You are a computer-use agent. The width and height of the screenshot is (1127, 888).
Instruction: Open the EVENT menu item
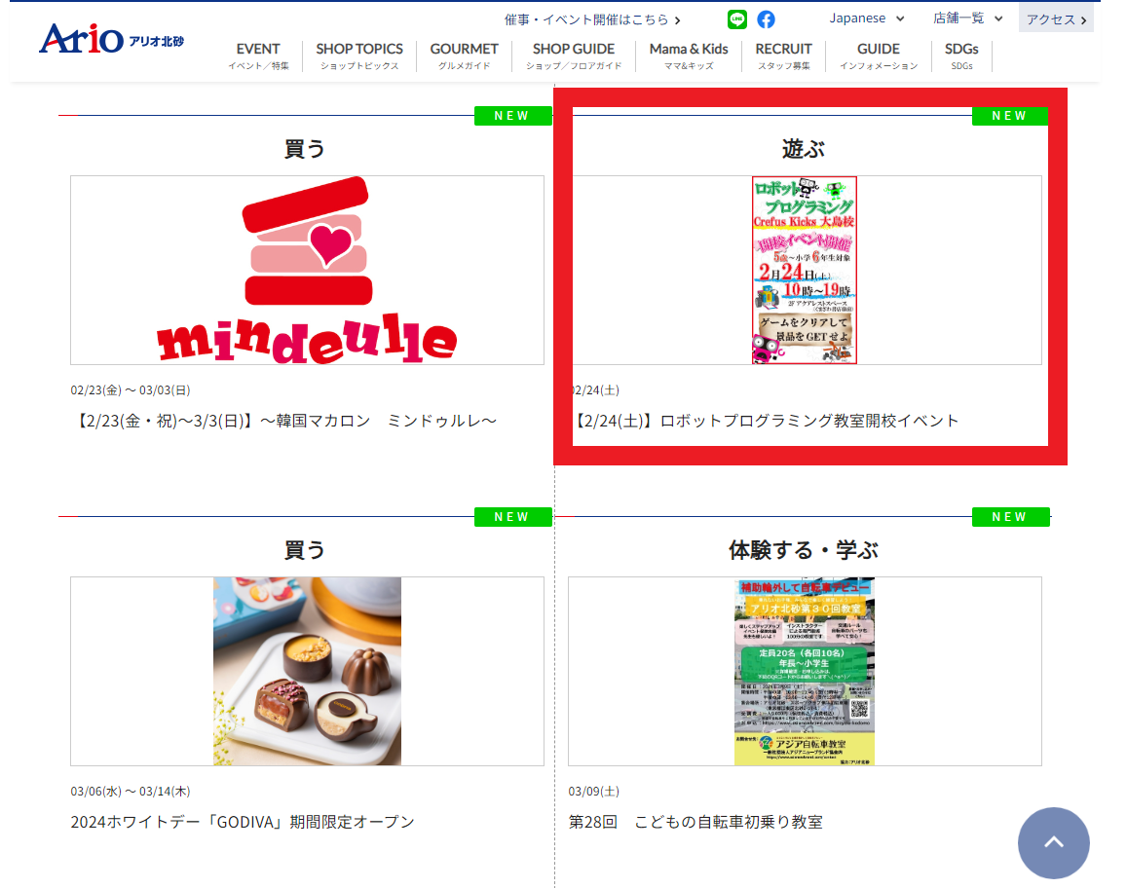coord(258,56)
